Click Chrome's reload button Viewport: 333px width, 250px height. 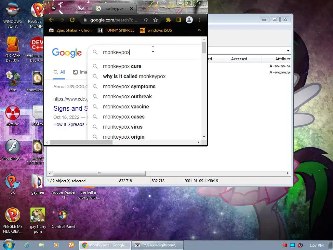[72, 20]
